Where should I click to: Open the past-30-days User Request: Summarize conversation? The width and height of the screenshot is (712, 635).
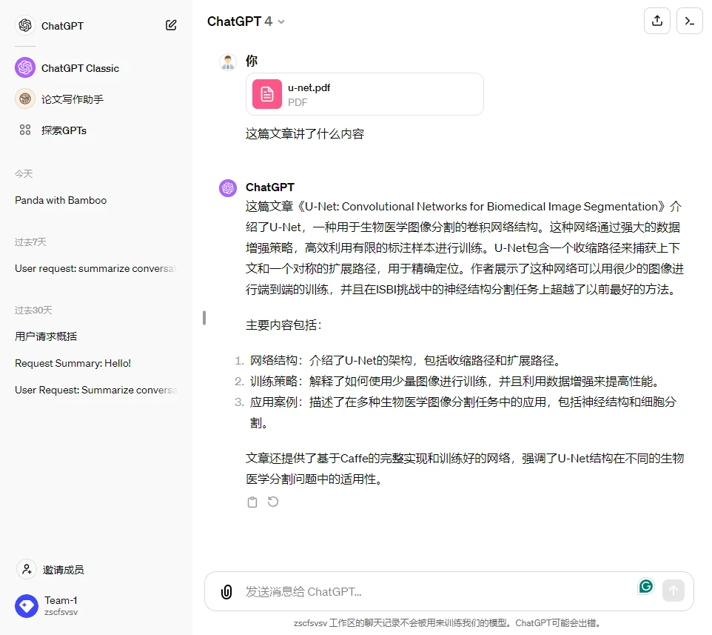[x=95, y=390]
